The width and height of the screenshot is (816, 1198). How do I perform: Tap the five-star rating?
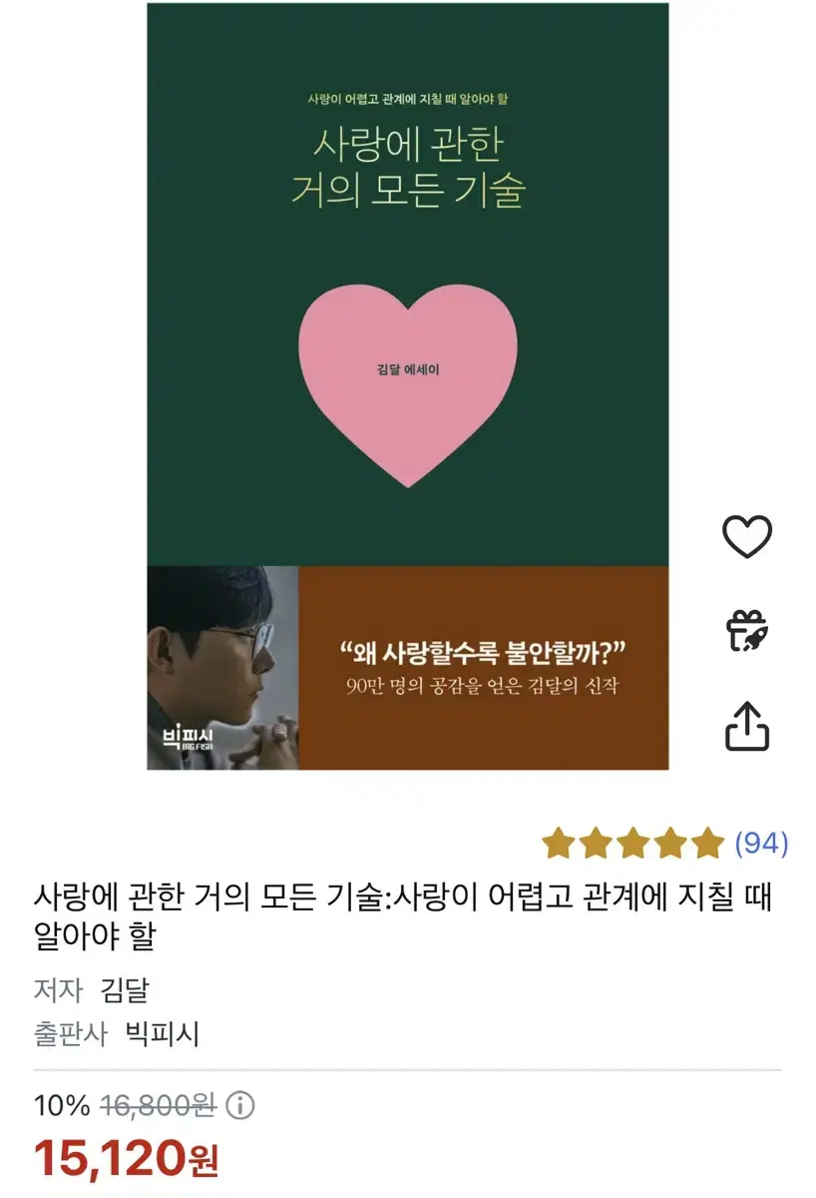632,844
